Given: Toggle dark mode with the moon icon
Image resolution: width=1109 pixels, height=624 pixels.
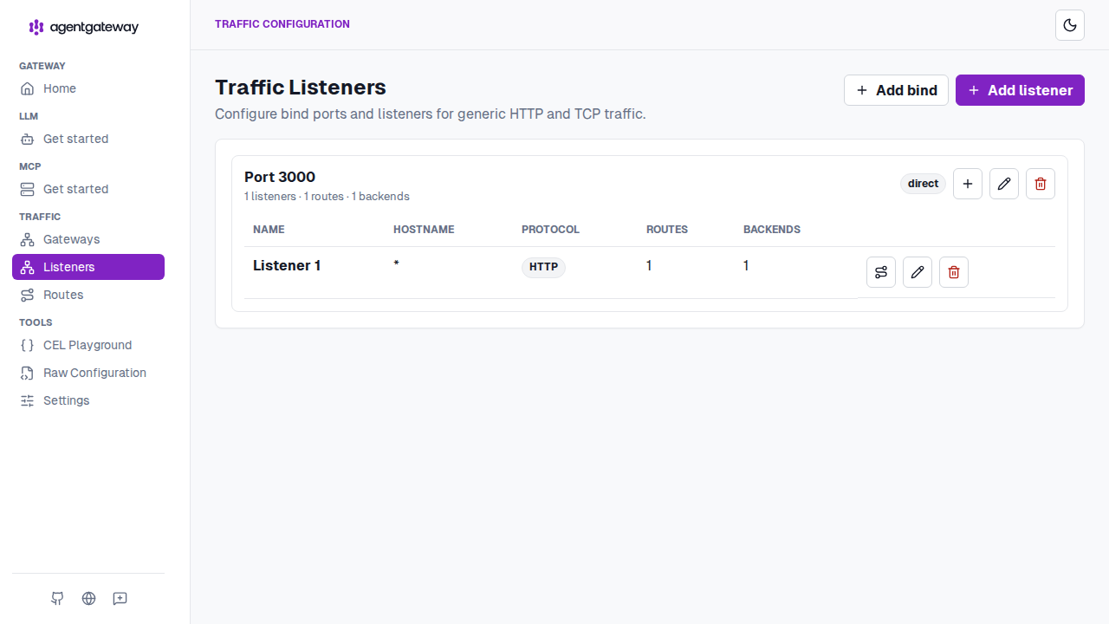Looking at the screenshot, I should pos(1070,25).
